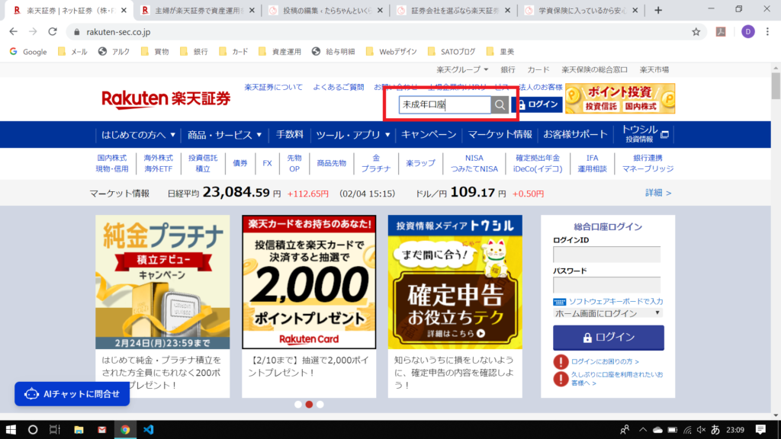Switch to 学資保険に入っている tab

click(x=582, y=11)
